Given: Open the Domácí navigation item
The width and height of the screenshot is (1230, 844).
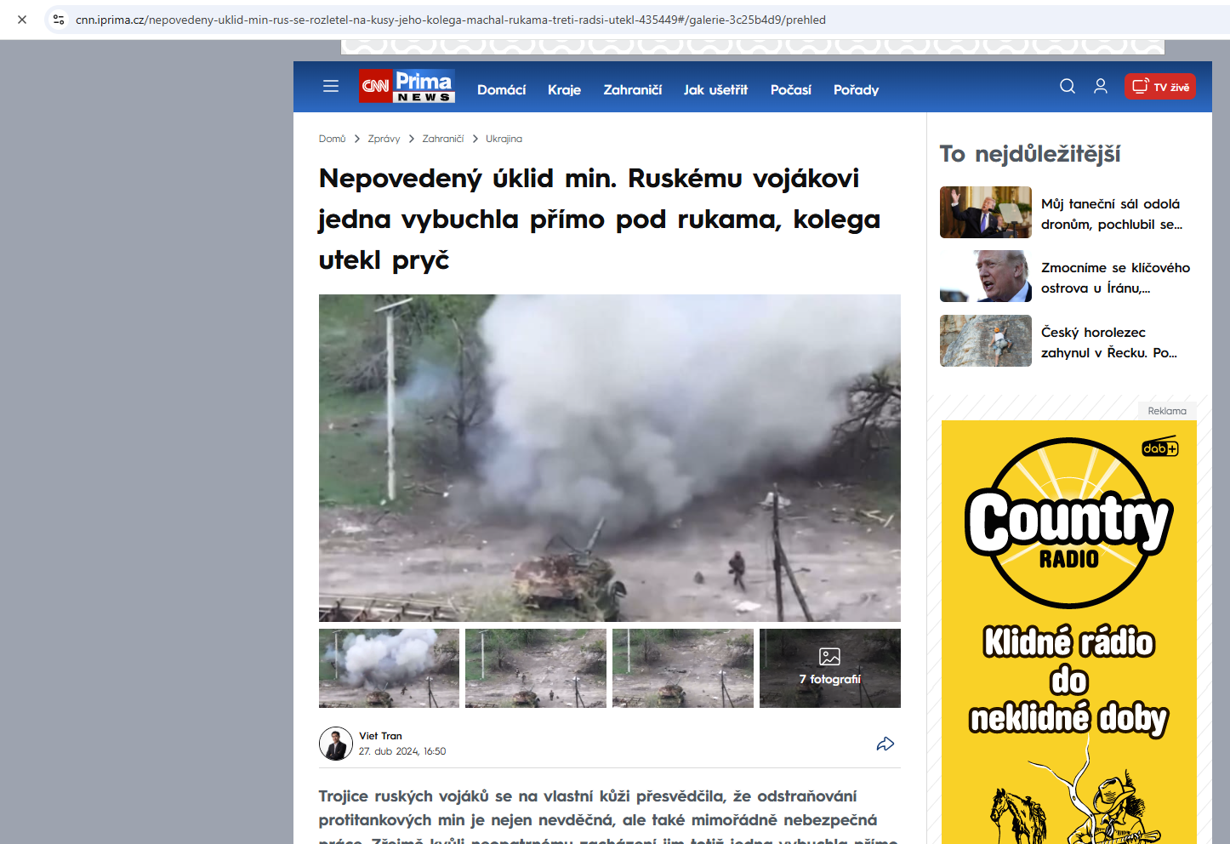Looking at the screenshot, I should (x=501, y=90).
